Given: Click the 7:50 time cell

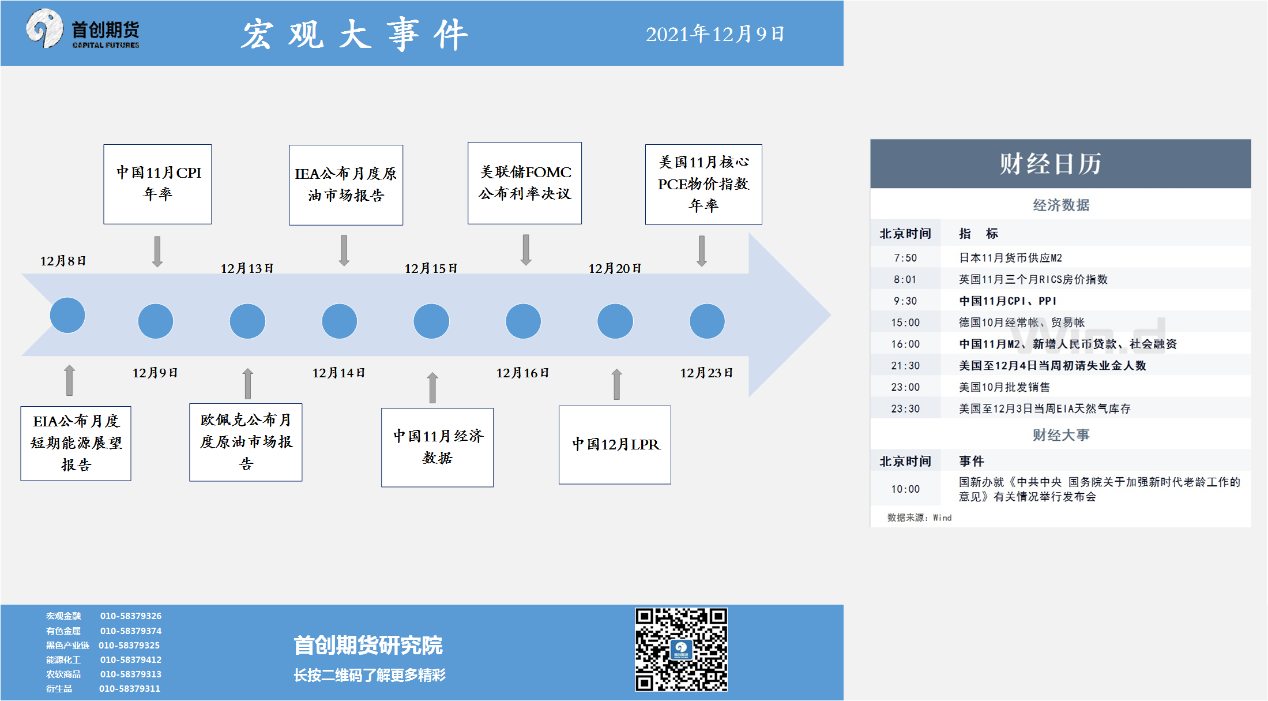Looking at the screenshot, I should coord(905,258).
